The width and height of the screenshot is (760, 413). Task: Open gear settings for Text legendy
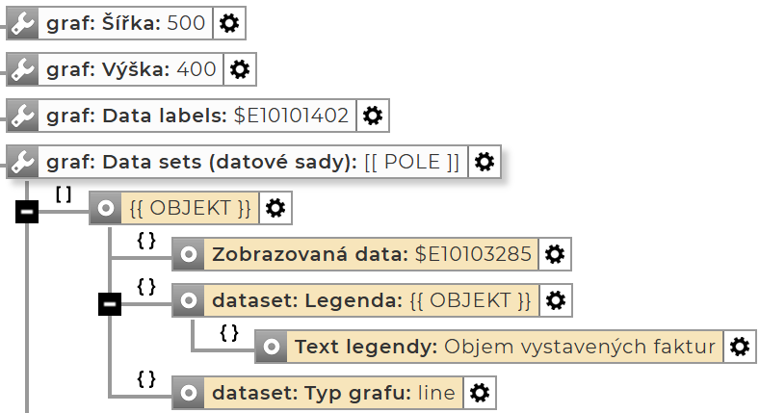[739, 347]
